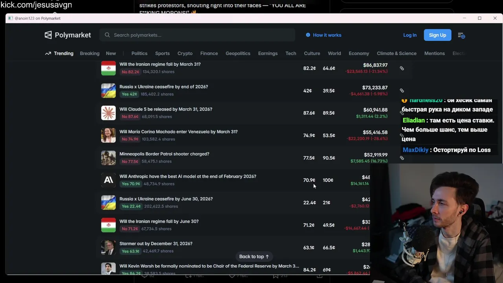Screen dimensions: 503x283
Task: Open the Earnings category
Action: (x=268, y=53)
